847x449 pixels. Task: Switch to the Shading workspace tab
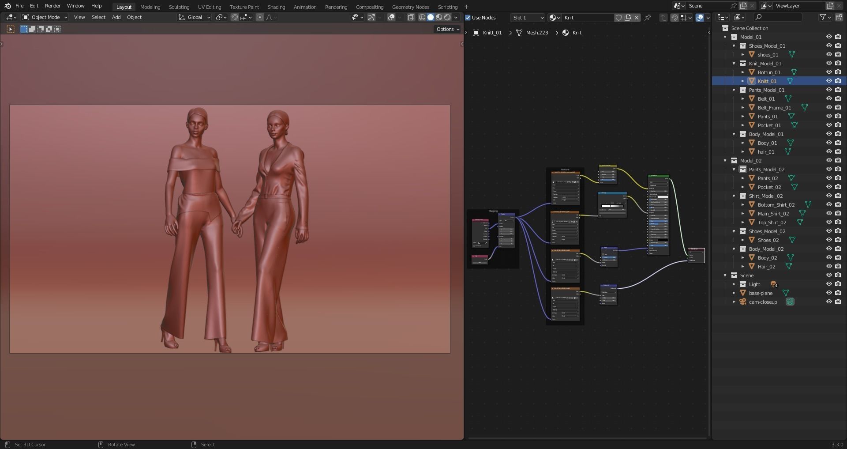(x=276, y=7)
